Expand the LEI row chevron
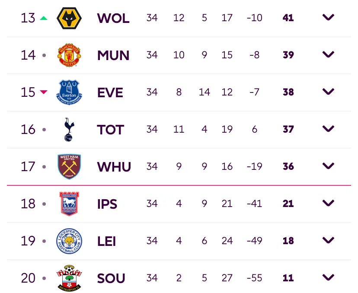 pyautogui.click(x=328, y=240)
